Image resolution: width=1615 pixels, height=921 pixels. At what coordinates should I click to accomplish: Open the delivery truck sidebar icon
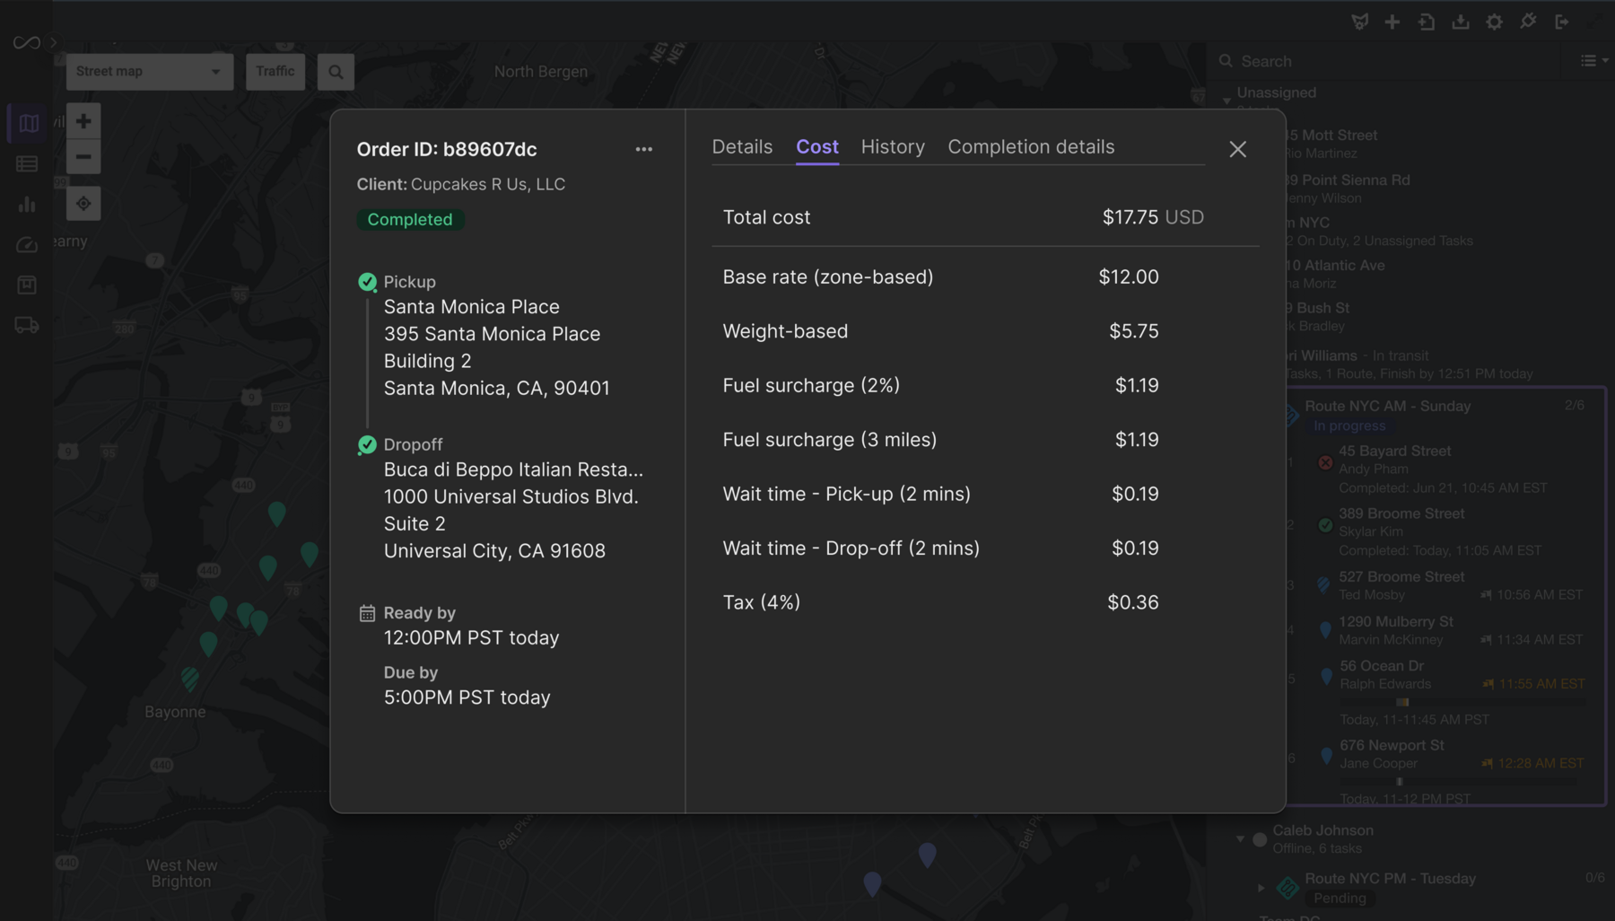pos(27,325)
